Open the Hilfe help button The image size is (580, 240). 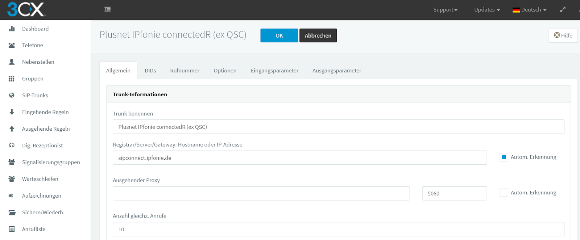563,35
